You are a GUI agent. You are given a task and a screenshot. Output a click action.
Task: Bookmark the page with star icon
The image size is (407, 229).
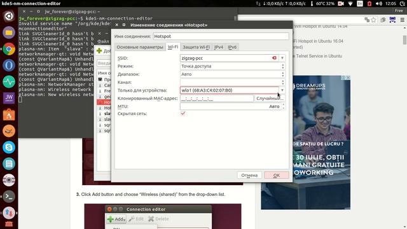373,20
